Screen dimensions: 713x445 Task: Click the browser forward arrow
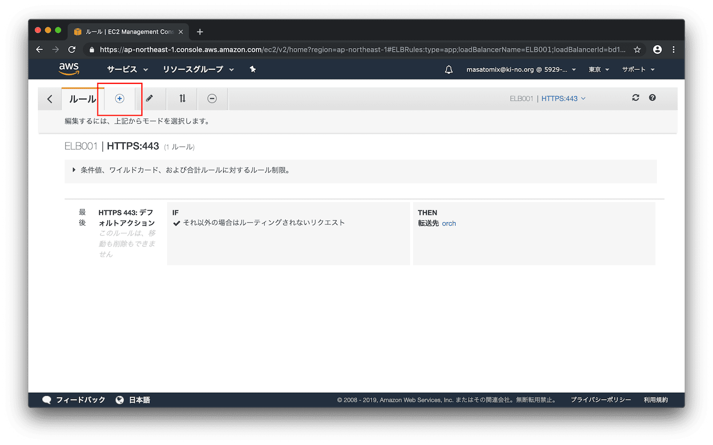[56, 50]
